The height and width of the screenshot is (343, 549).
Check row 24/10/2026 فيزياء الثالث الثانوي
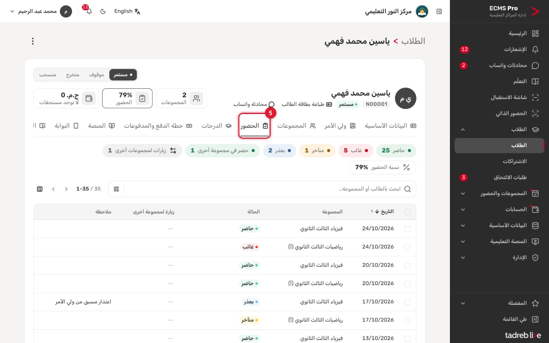point(407,229)
